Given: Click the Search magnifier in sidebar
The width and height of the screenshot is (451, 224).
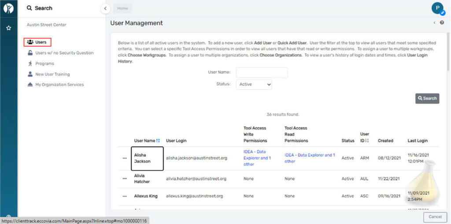Looking at the screenshot, I should coord(30,8).
